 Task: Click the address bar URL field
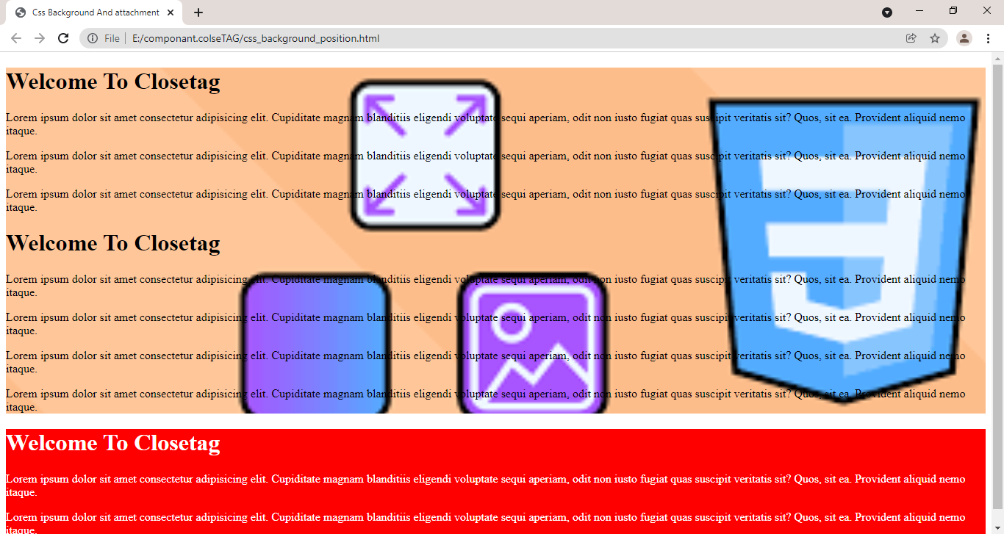pyautogui.click(x=513, y=38)
